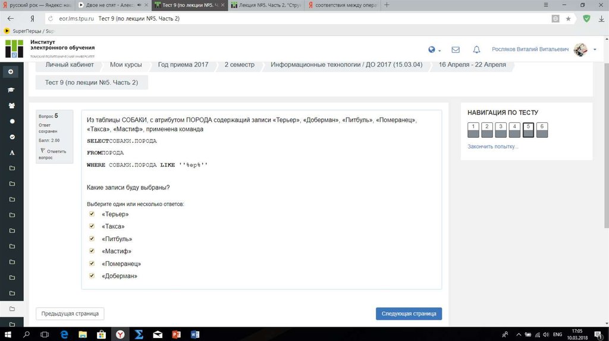Close the 'Тест 9' browser tab
Screen dimensions: 609x341
pos(222,5)
